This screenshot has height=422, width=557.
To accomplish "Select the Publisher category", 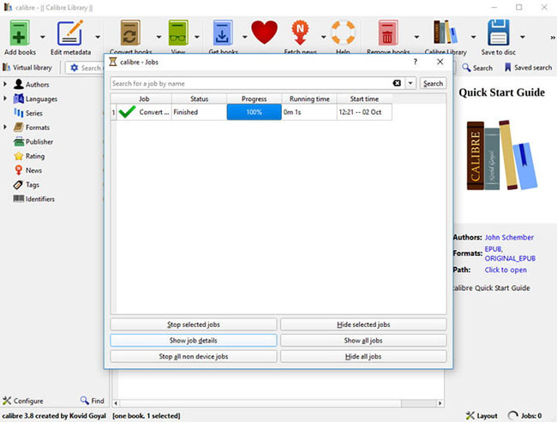I will click(33, 141).
